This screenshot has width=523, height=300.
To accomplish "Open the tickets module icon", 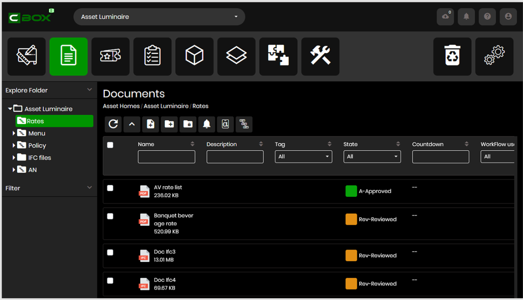I will tap(110, 57).
